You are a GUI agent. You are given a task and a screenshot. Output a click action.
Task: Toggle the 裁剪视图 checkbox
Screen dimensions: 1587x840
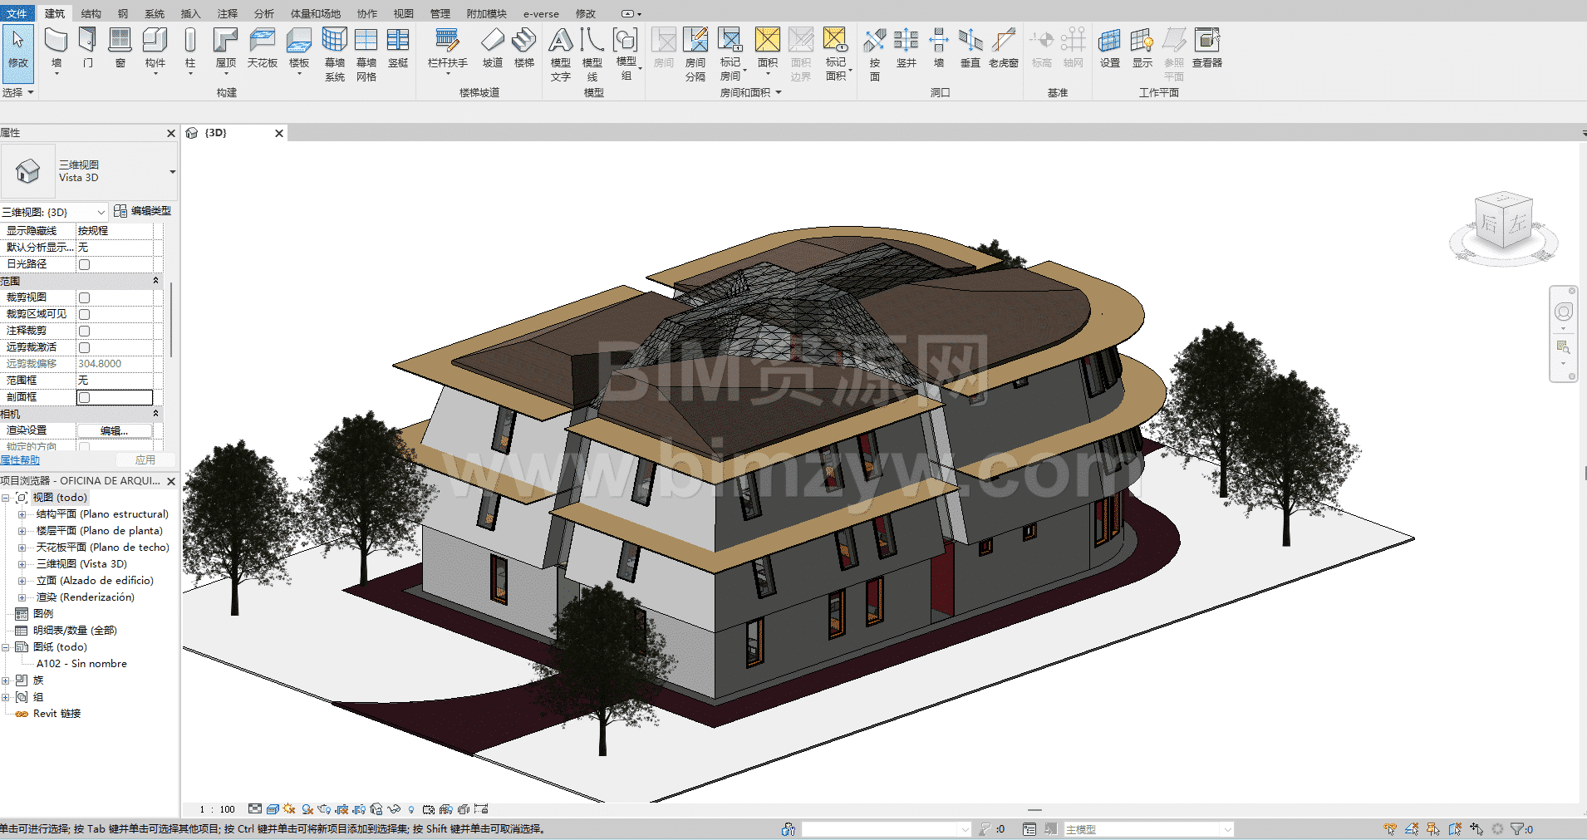click(84, 297)
